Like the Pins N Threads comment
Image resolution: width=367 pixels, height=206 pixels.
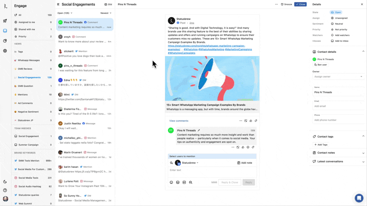(x=243, y=147)
